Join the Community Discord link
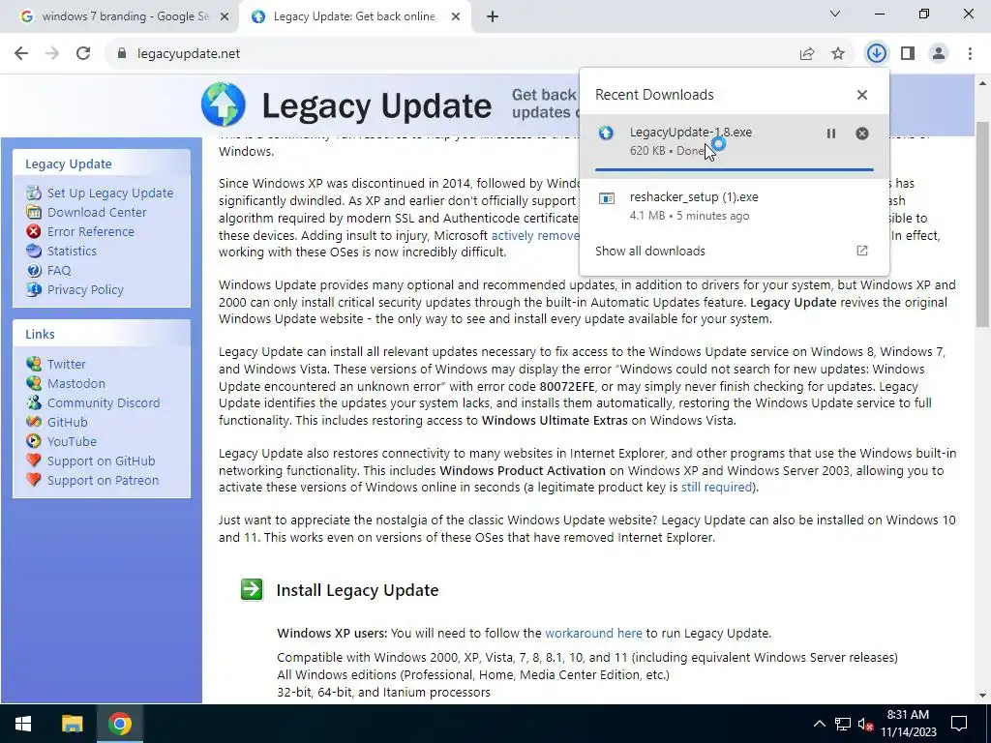This screenshot has width=991, height=743. click(103, 403)
